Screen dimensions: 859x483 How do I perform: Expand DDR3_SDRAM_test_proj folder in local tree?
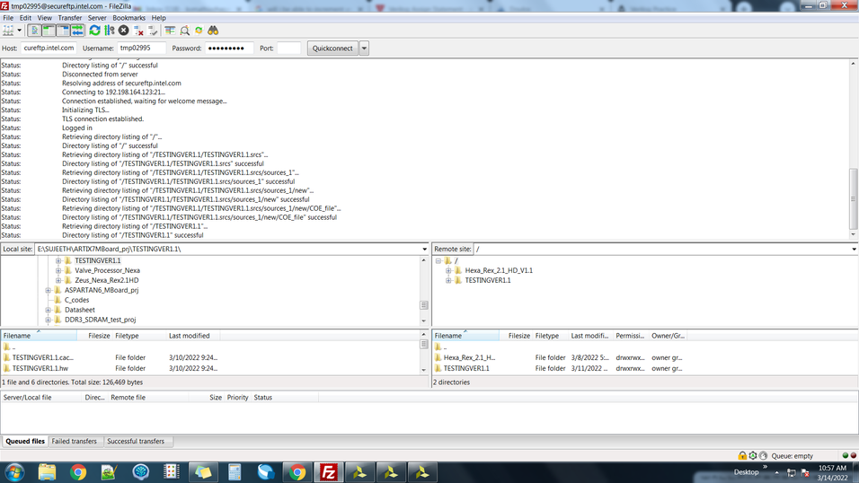coord(49,320)
